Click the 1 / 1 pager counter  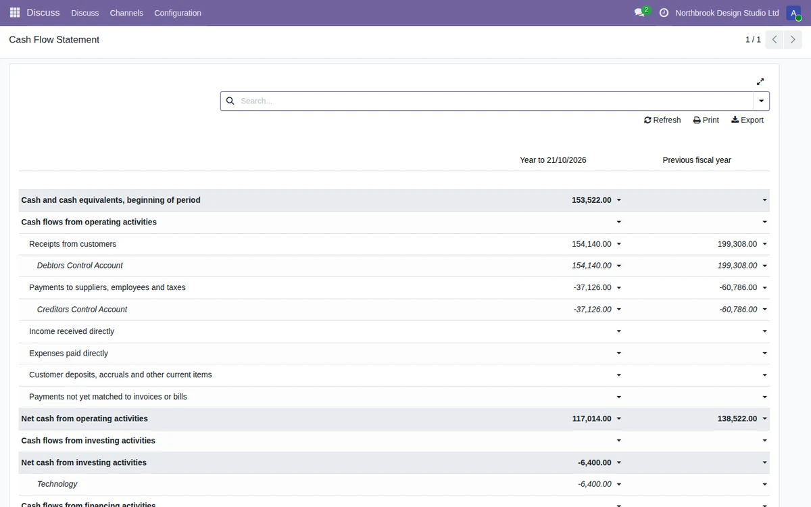click(753, 40)
